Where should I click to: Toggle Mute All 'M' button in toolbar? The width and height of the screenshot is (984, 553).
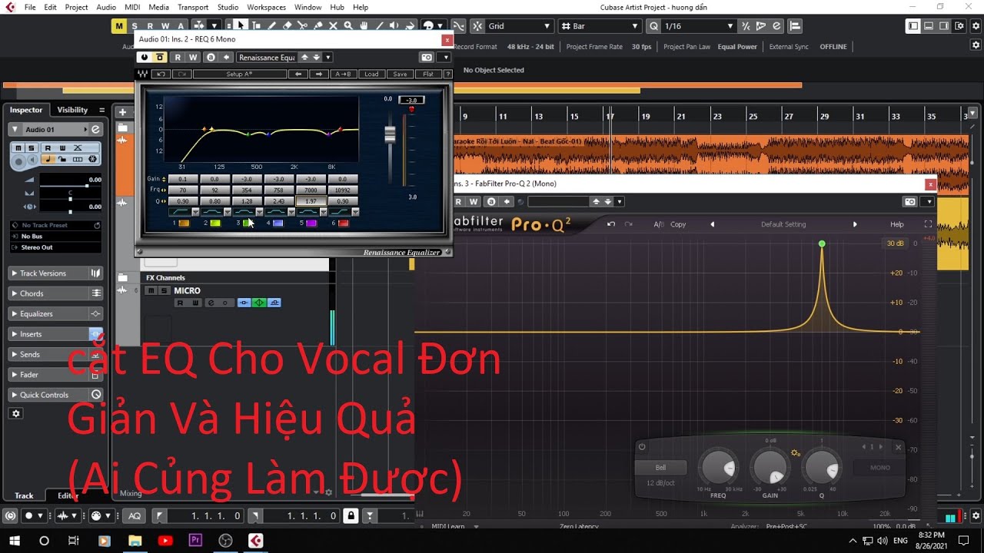(x=118, y=26)
